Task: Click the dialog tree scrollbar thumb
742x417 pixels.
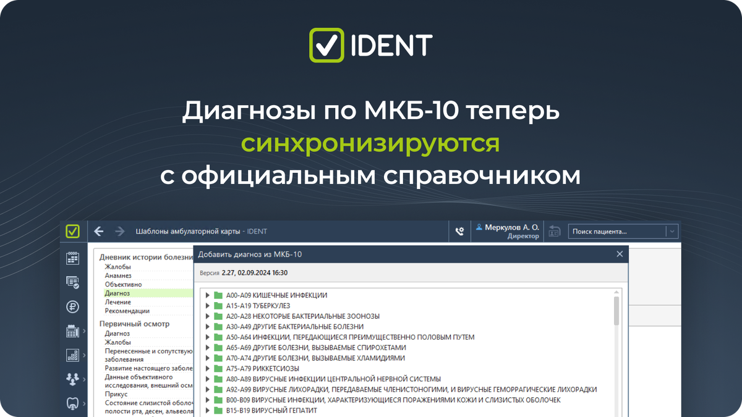Action: [616, 310]
